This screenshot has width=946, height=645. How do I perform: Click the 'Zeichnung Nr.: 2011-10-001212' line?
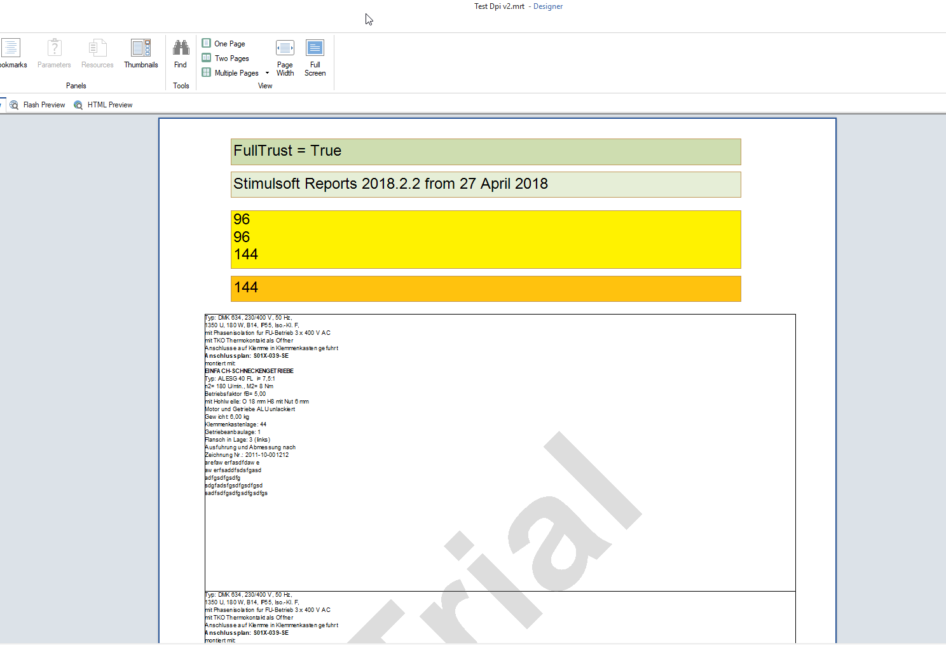pyautogui.click(x=247, y=455)
